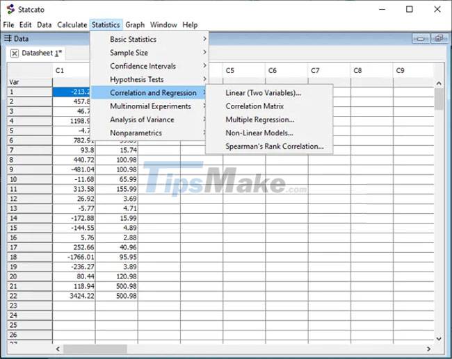
Task: Click the vertical scrollbar up arrow
Action: tap(439, 83)
